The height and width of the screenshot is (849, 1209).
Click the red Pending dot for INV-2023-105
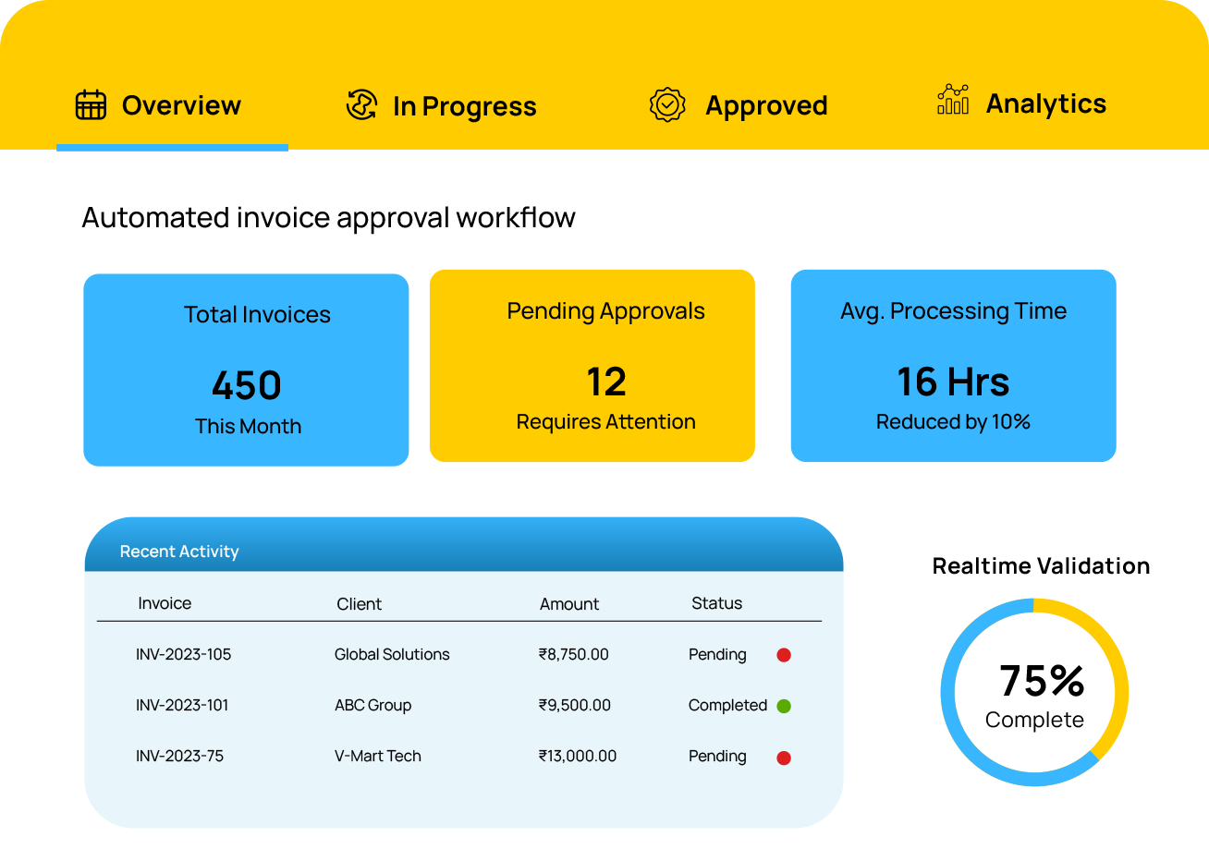(x=784, y=655)
